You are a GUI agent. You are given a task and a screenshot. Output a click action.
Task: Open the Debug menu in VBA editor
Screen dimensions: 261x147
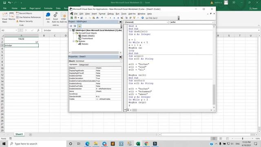click(x=111, y=13)
